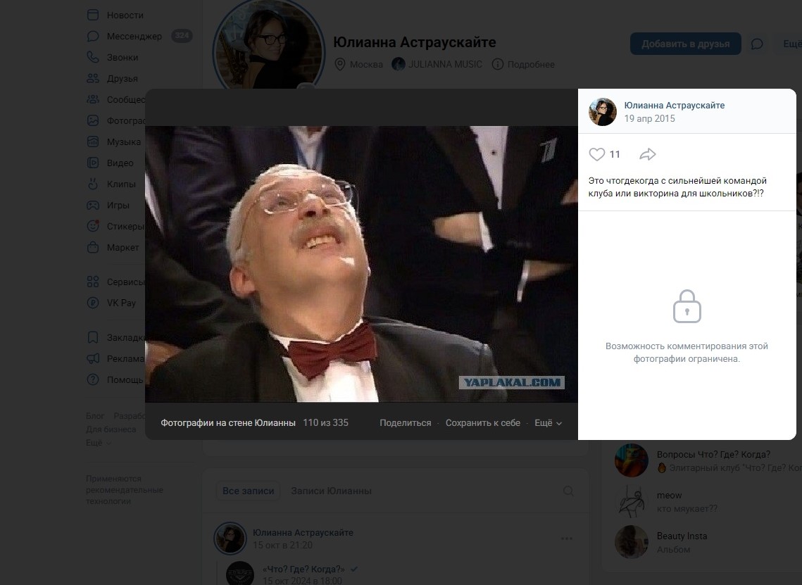Open Friends from the sidebar icon
The image size is (802, 585).
[x=93, y=78]
